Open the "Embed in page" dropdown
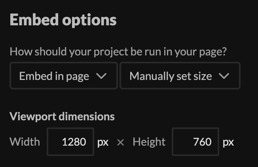Image resolution: width=258 pixels, height=167 pixels. click(63, 76)
